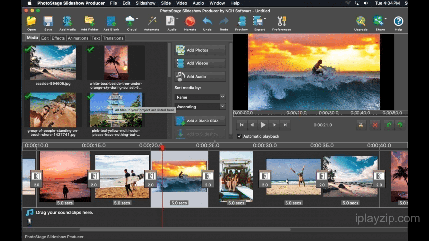Start recording with the Narrate icon
The image size is (429, 241).
tap(190, 24)
